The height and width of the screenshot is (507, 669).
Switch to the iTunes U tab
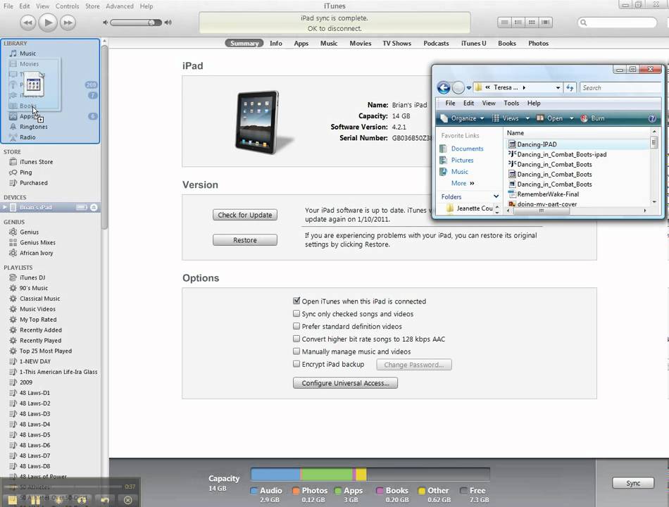pos(473,43)
